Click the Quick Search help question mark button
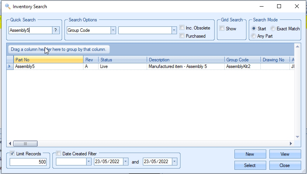Screen dimensions: 307x174 click(56, 30)
